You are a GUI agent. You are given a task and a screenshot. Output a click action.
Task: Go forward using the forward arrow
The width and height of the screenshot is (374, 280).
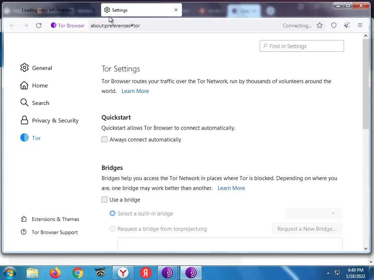[26, 26]
